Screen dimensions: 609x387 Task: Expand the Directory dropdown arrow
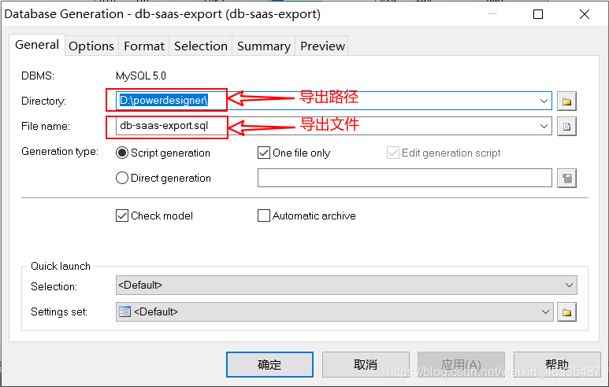click(x=544, y=101)
